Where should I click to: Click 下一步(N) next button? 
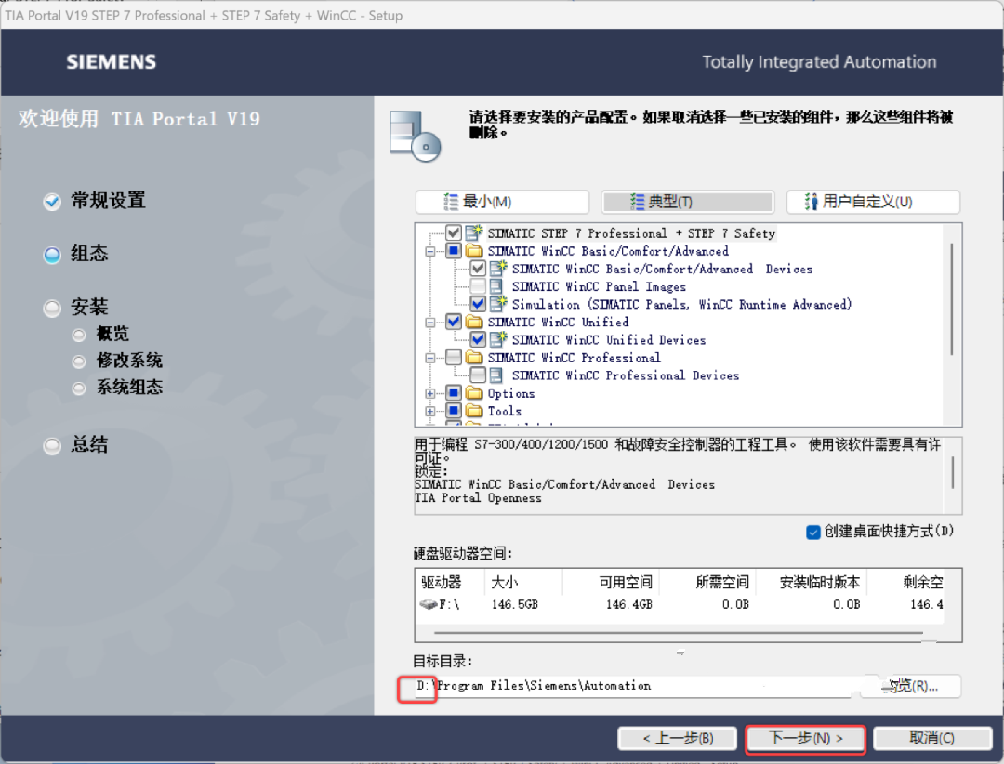click(805, 738)
